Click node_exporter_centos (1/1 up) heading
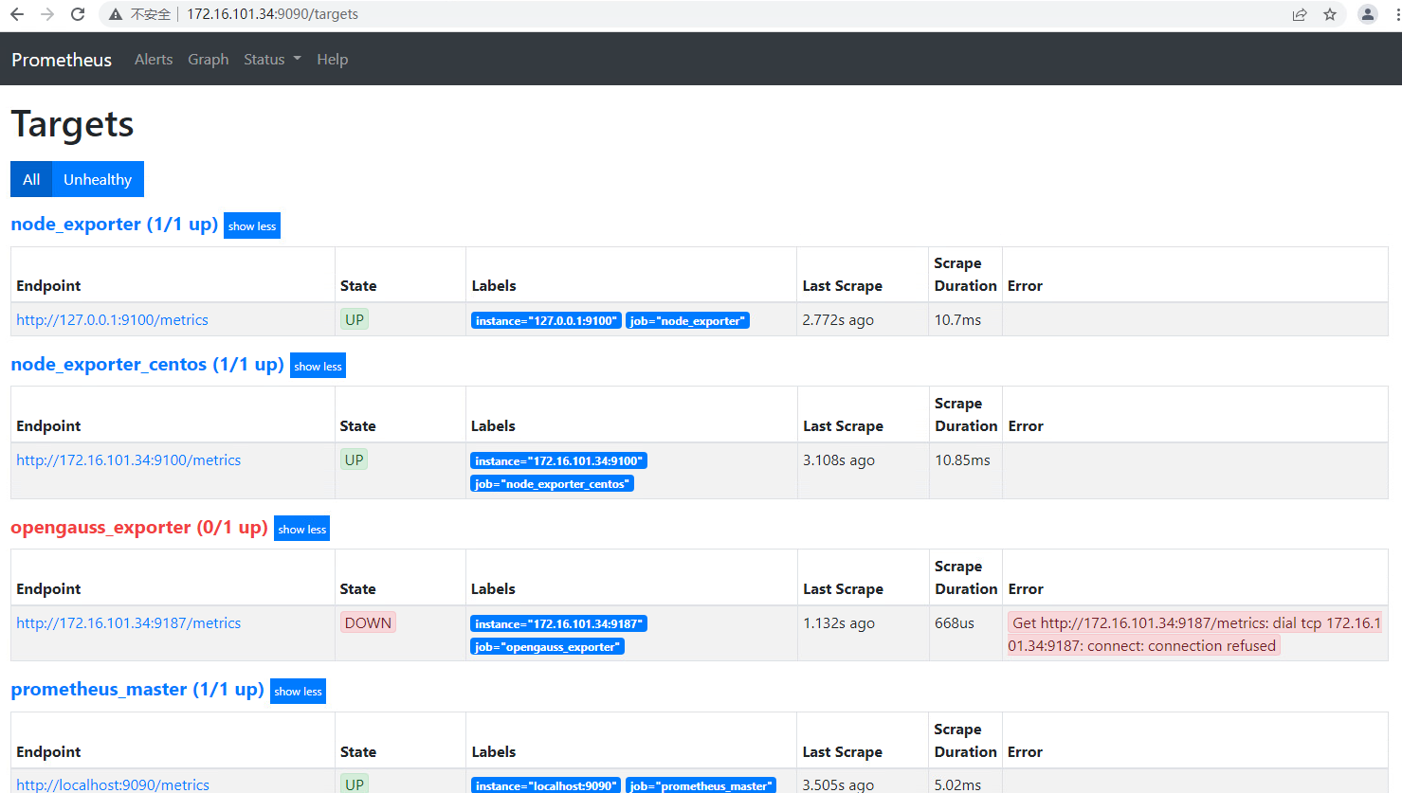1402x793 pixels. [147, 365]
